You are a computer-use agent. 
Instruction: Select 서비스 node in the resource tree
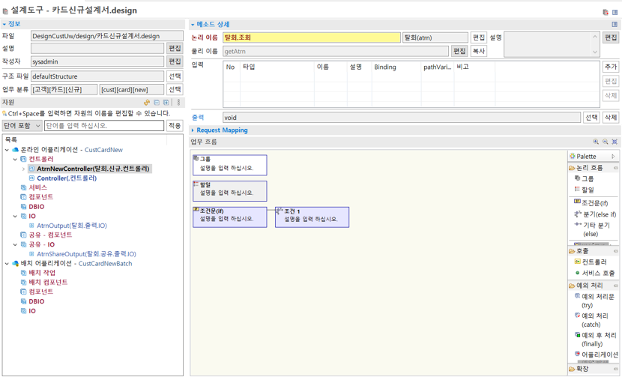pyautogui.click(x=38, y=187)
